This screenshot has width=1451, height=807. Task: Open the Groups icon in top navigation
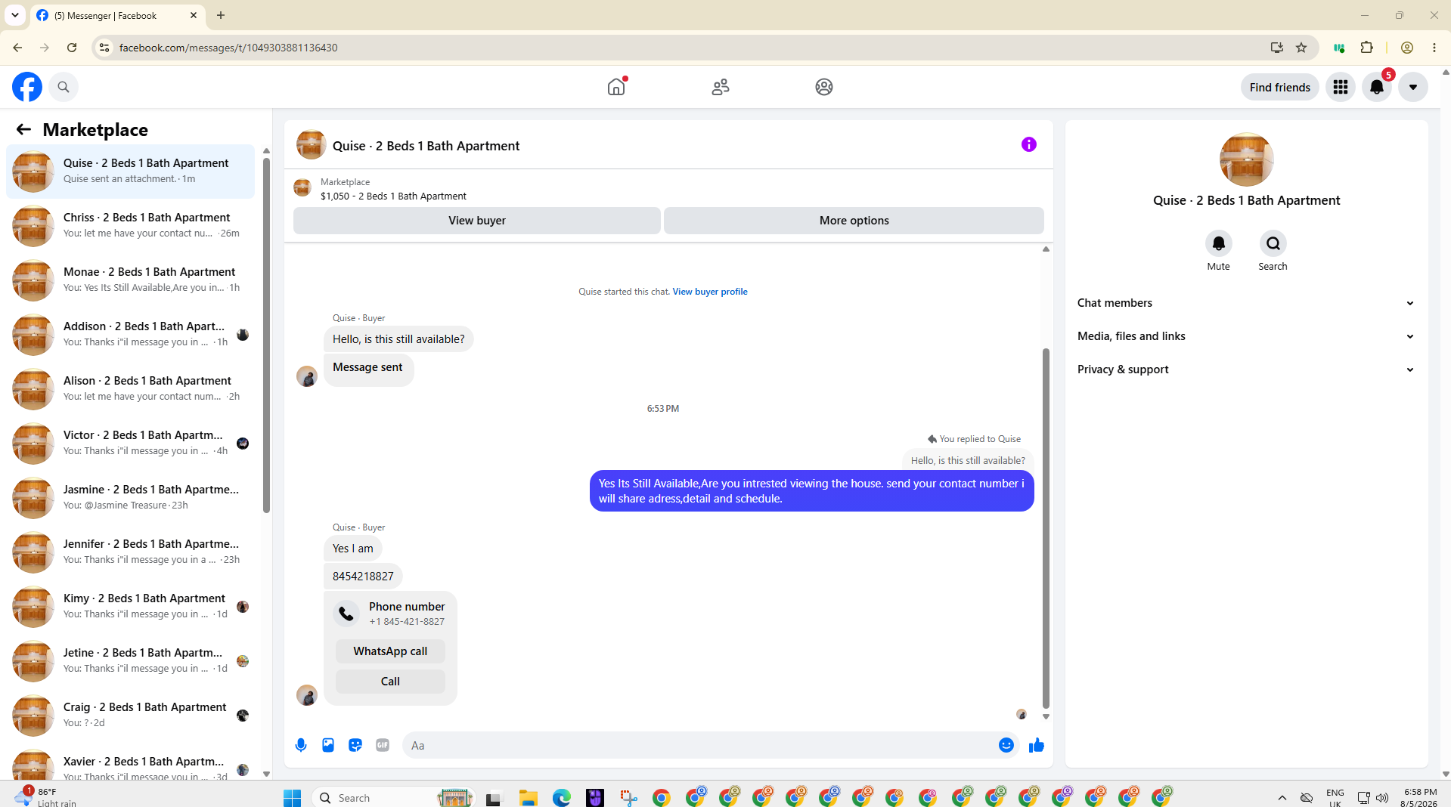(824, 87)
